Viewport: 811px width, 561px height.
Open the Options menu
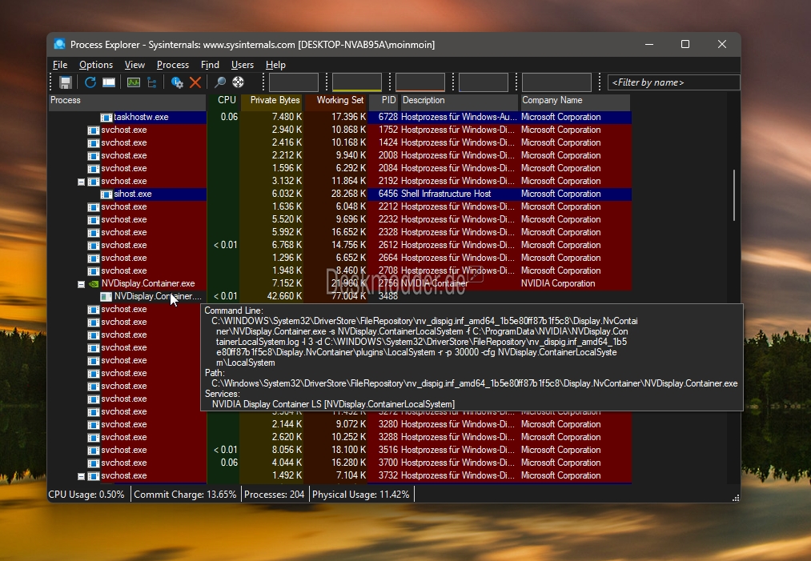[96, 65]
